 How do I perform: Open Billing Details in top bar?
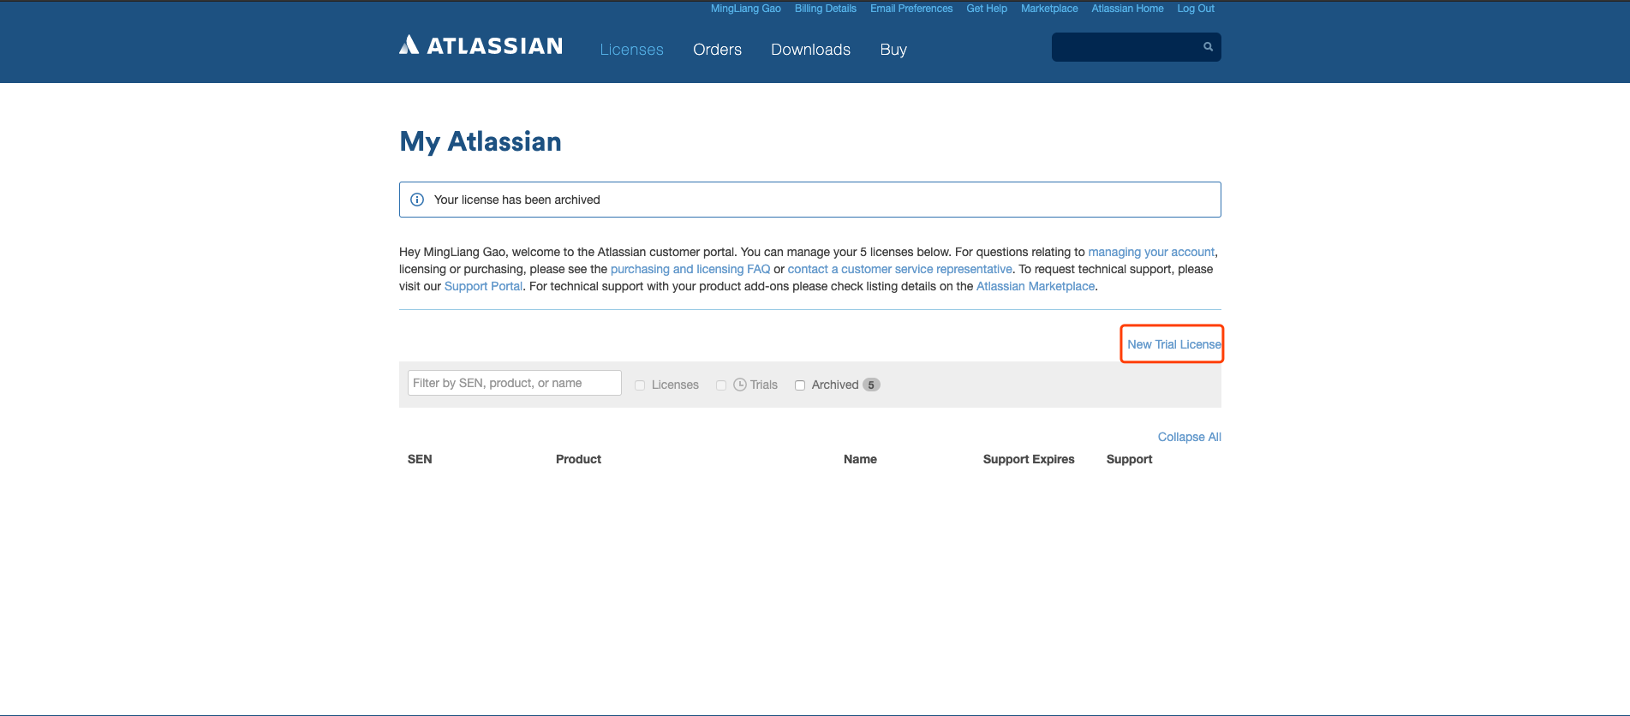825,9
